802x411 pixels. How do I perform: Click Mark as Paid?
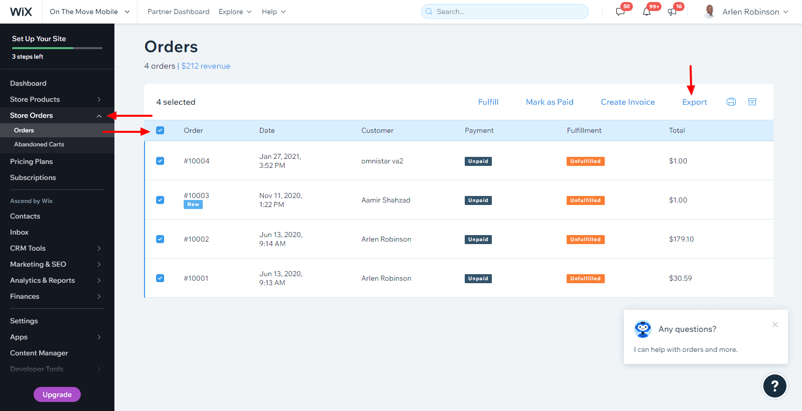pyautogui.click(x=550, y=102)
